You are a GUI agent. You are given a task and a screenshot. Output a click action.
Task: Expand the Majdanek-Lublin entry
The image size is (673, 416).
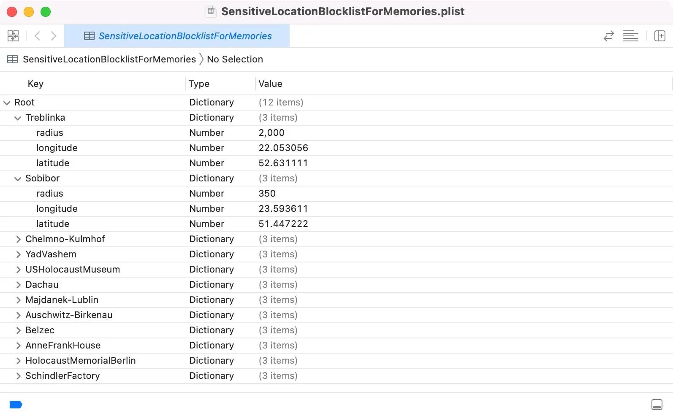tap(18, 300)
